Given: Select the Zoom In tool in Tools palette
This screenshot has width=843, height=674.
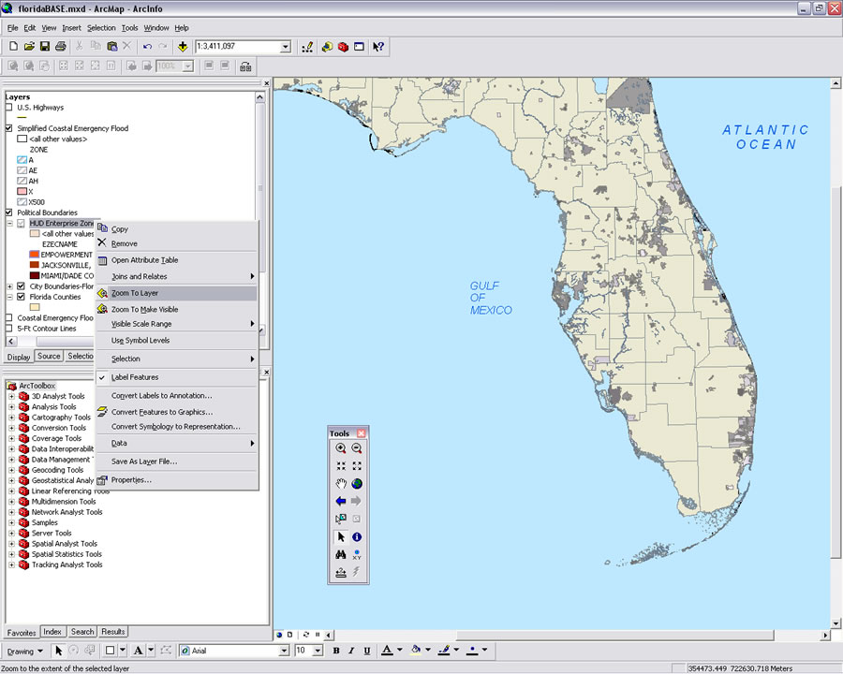Looking at the screenshot, I should tap(341, 448).
